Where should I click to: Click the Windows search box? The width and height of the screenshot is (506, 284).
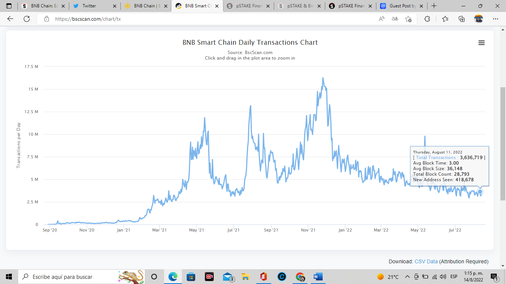point(81,277)
